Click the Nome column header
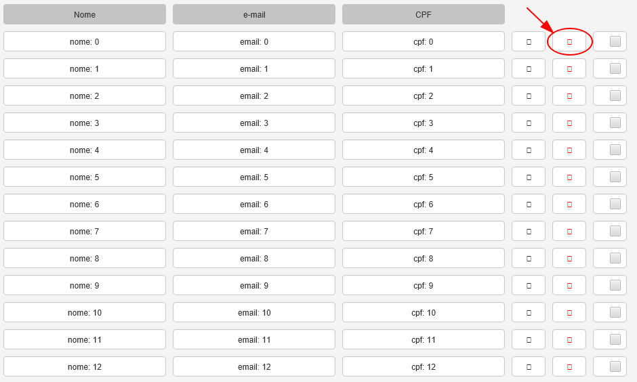This screenshot has height=382, width=637. pos(85,14)
